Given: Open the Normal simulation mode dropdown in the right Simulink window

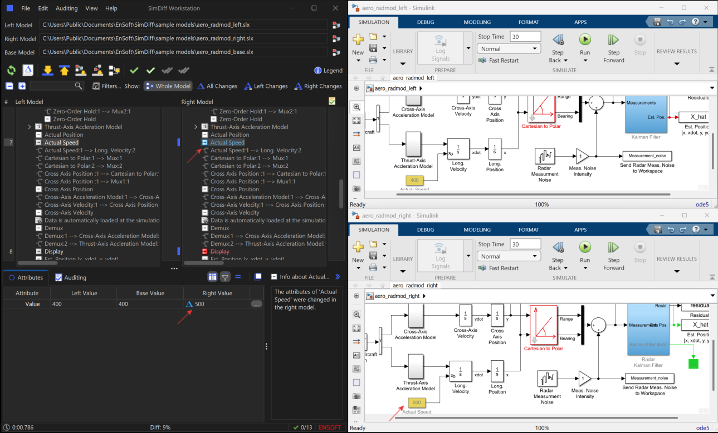Looking at the screenshot, I should point(509,256).
